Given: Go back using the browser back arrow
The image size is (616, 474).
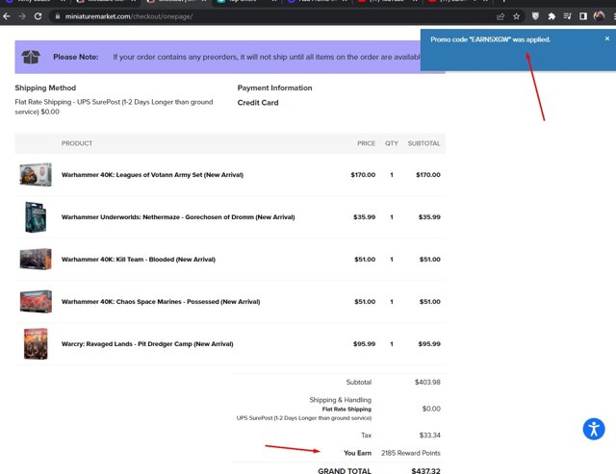Looking at the screenshot, I should tap(7, 16).
